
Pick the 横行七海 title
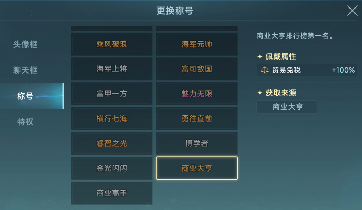point(112,119)
